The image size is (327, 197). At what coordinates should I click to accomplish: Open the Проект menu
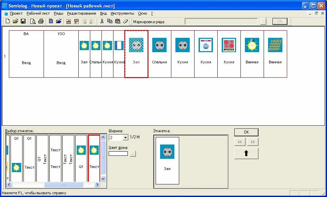[16, 13]
